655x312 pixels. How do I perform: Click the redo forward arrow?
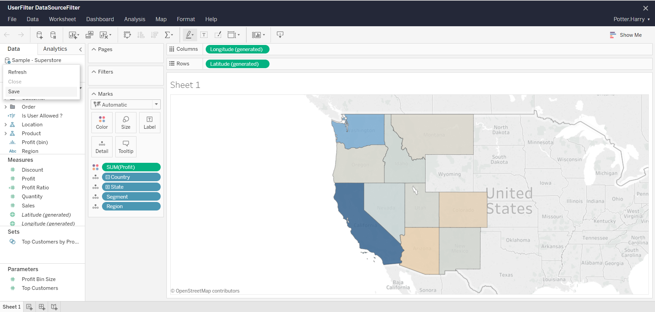[x=21, y=35]
